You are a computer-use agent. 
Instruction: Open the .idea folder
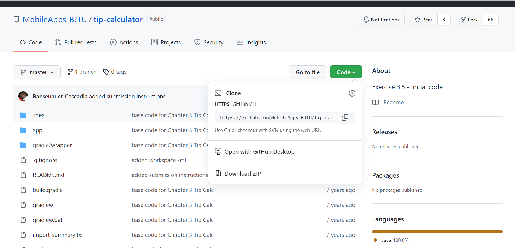click(39, 115)
